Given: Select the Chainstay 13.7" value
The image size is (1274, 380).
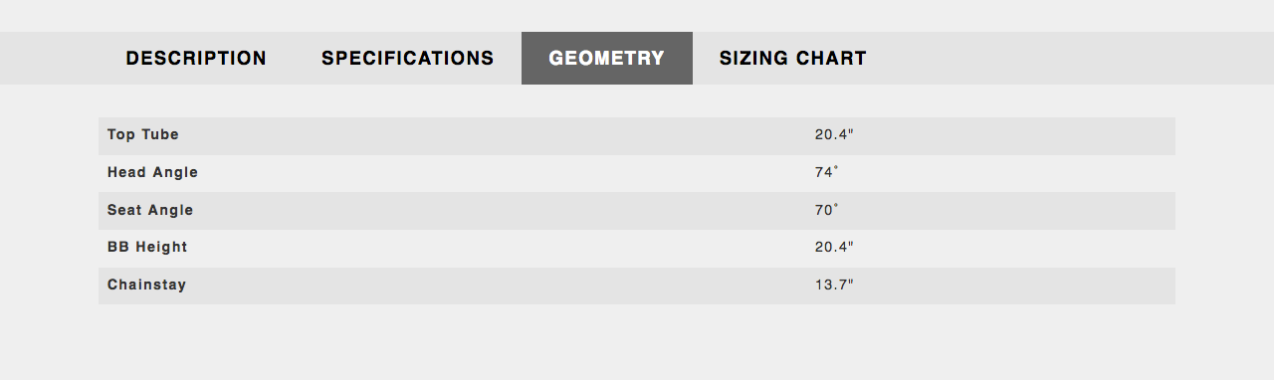Looking at the screenshot, I should pos(834,285).
